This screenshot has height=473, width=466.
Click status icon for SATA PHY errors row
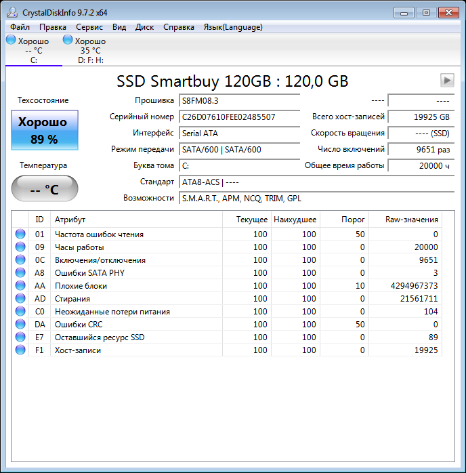click(x=20, y=273)
